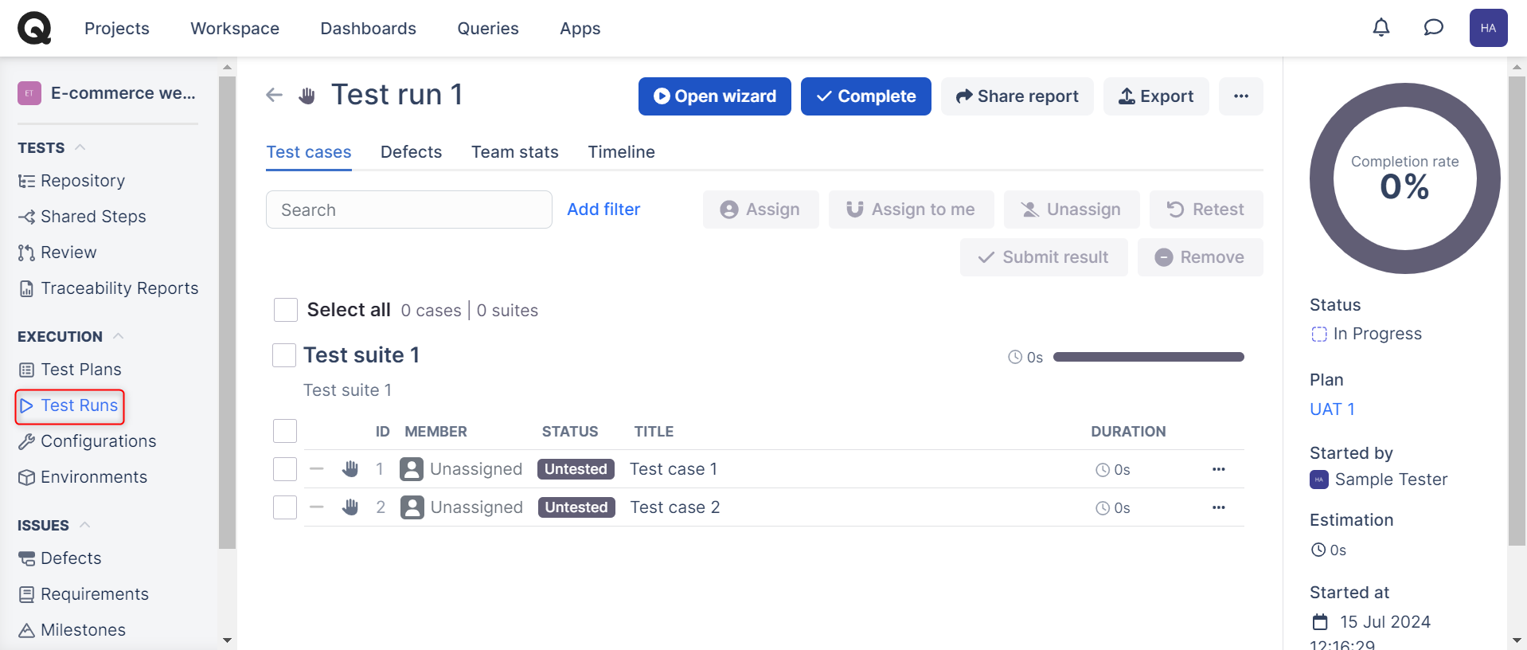Screen dimensions: 1527x650
Task: Open the notifications bell icon
Action: click(1381, 28)
